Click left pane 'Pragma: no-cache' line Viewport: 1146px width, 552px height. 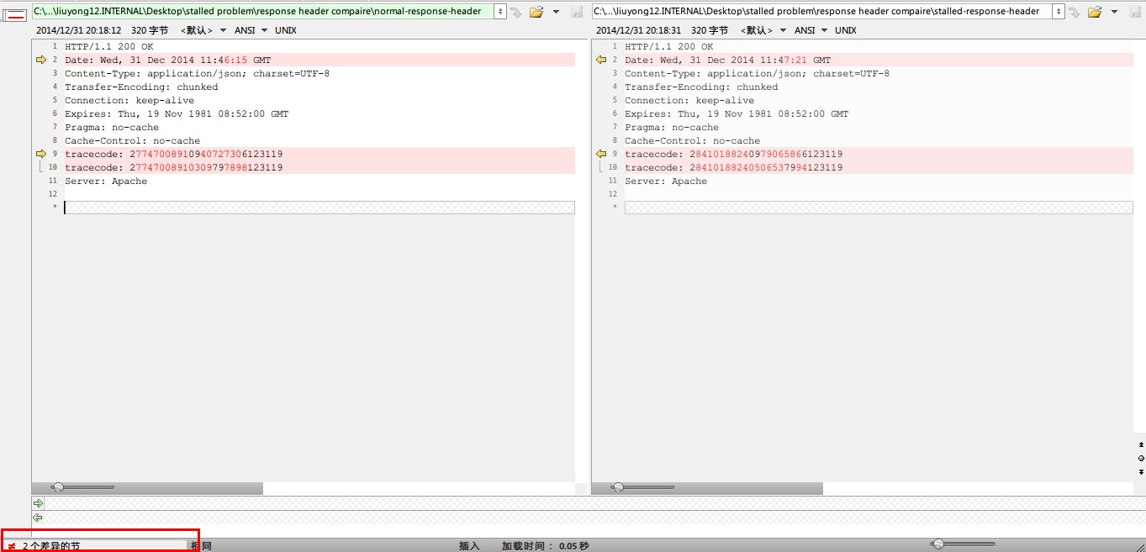pos(112,127)
